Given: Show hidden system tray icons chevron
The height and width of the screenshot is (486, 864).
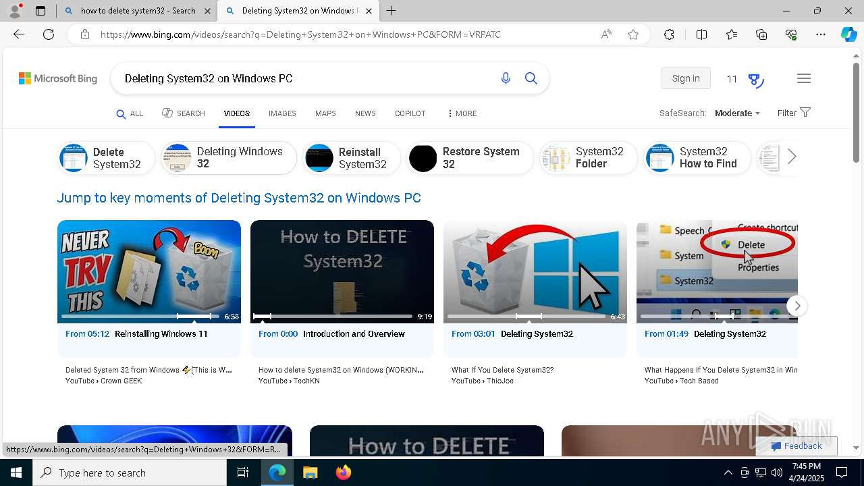Looking at the screenshot, I should click(x=728, y=473).
